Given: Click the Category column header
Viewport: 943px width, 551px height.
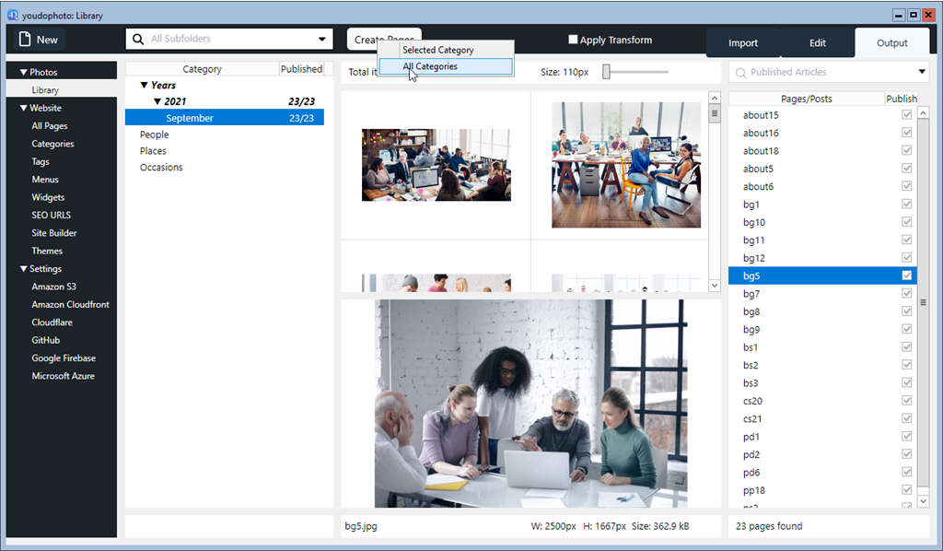Looking at the screenshot, I should coord(202,69).
